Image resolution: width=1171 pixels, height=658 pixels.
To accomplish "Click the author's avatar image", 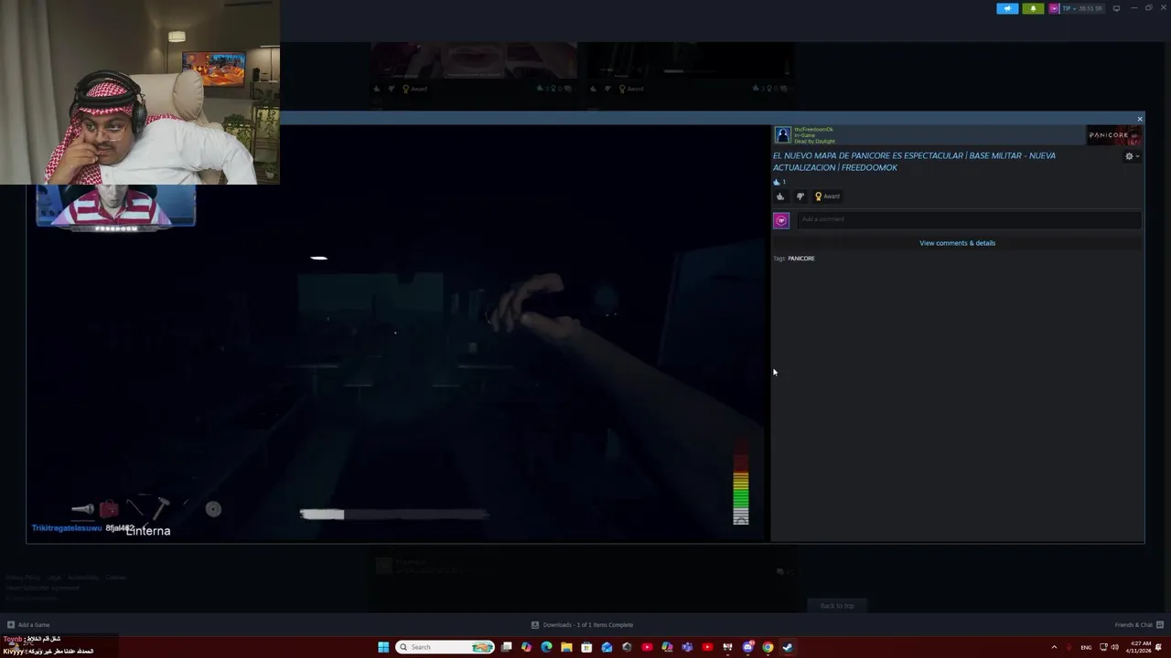I will (782, 135).
